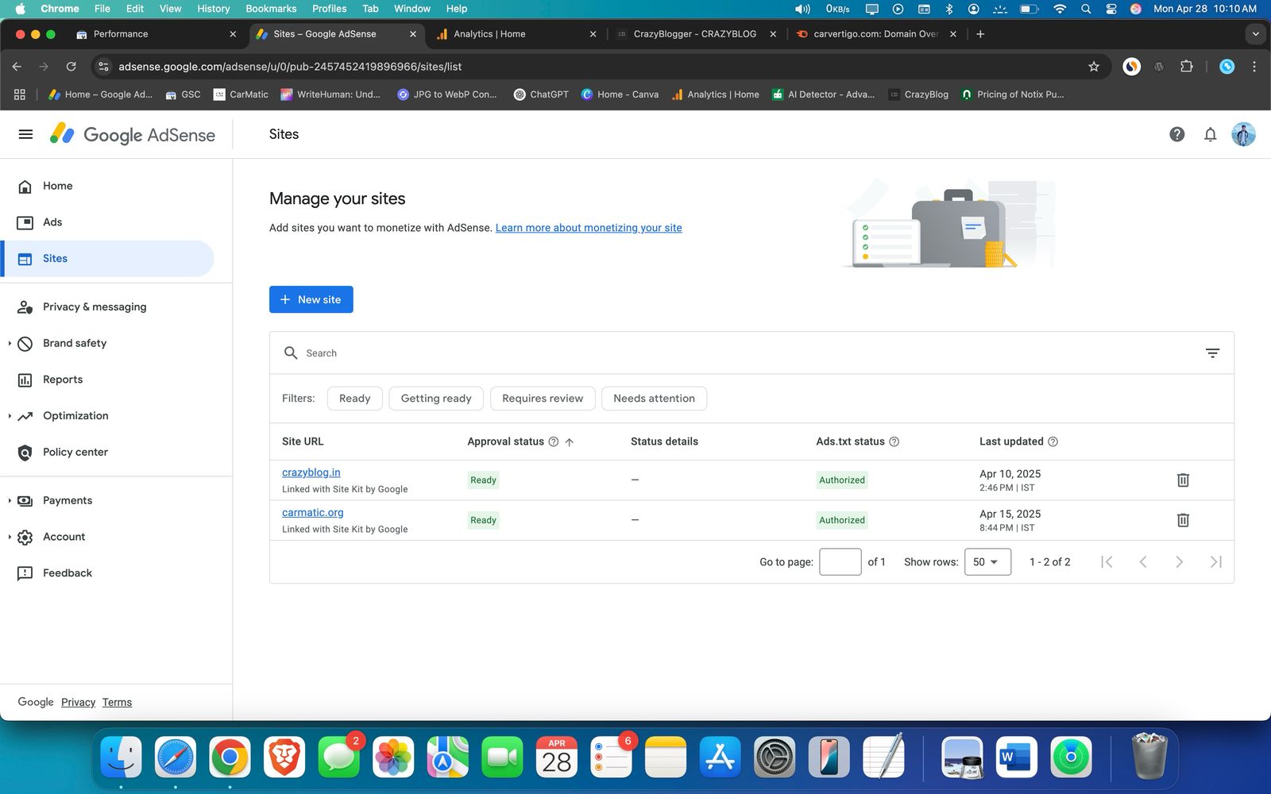View site information icon in address bar
The image size is (1271, 794).
point(103,67)
